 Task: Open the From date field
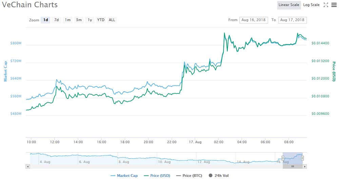pyautogui.click(x=254, y=20)
